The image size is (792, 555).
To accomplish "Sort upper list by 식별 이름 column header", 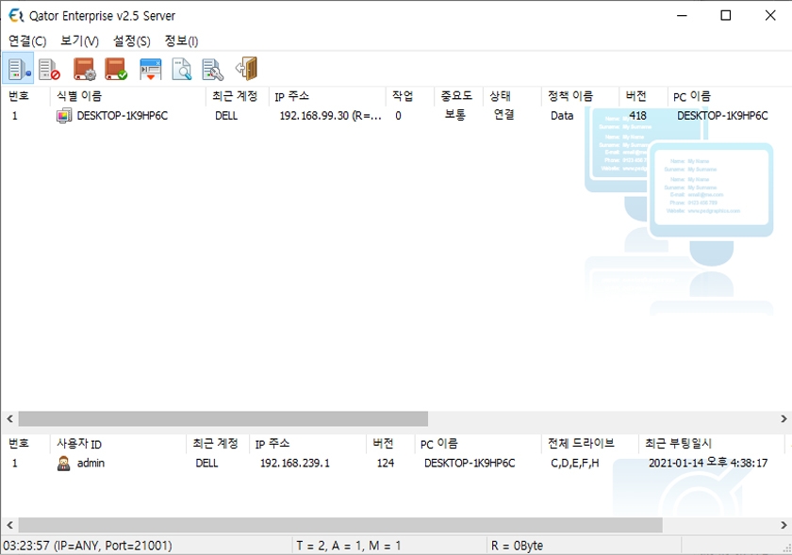I will pyautogui.click(x=128, y=96).
